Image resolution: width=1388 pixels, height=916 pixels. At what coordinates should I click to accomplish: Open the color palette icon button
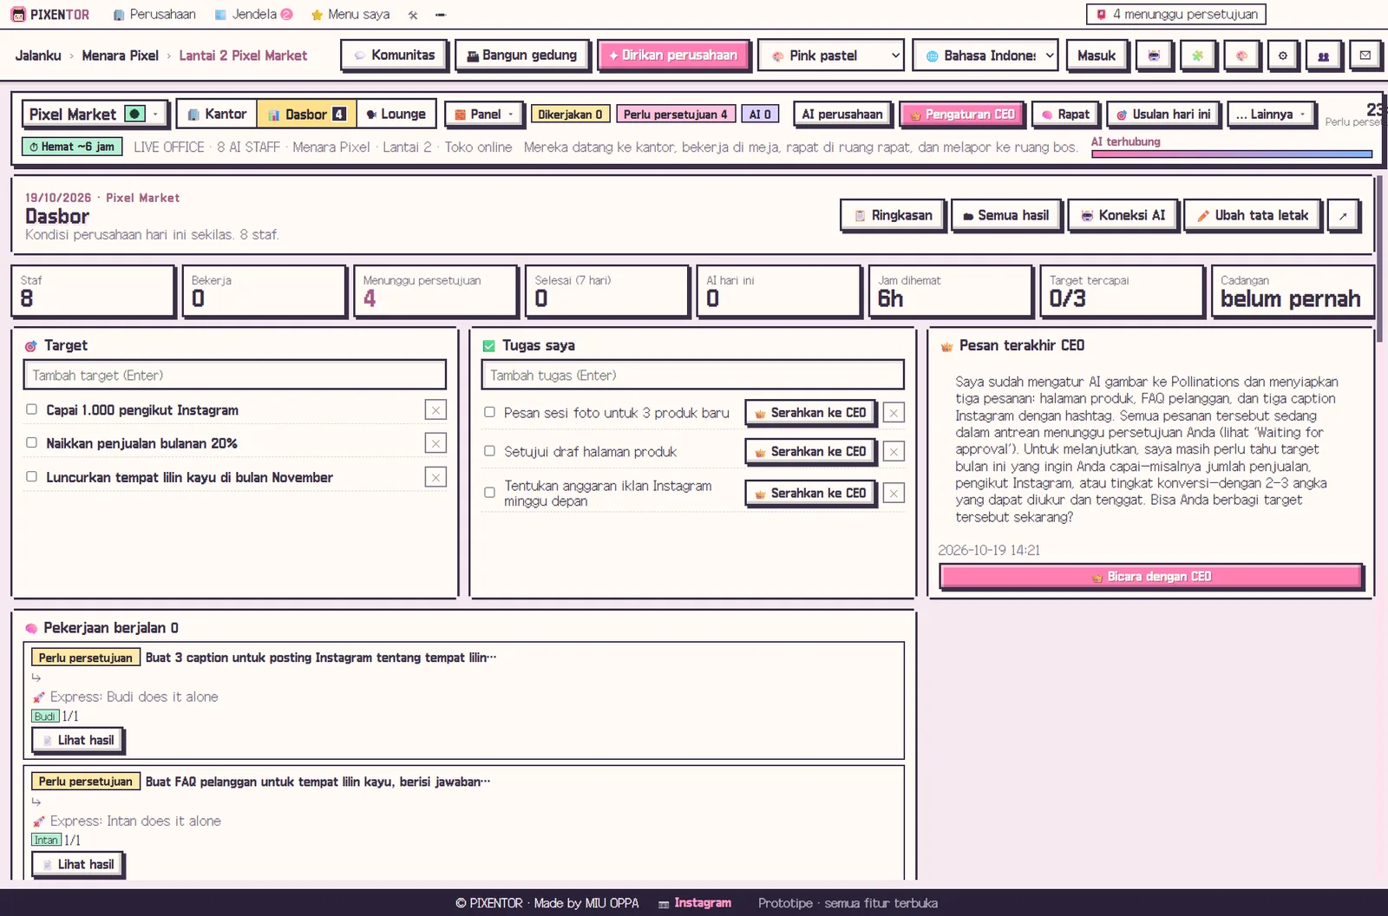tap(1241, 56)
